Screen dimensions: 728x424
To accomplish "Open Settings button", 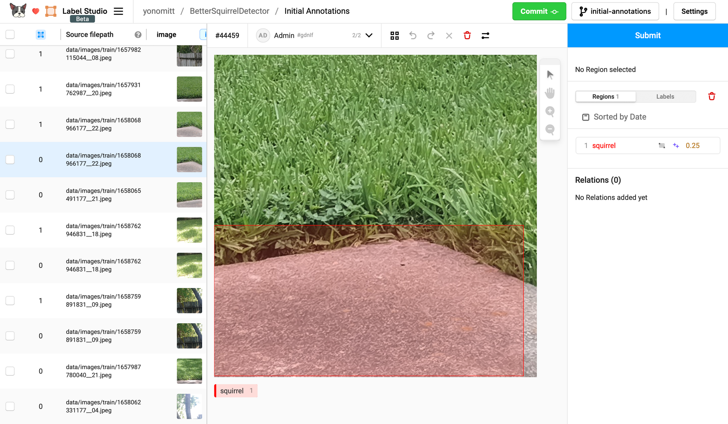I will pyautogui.click(x=695, y=11).
